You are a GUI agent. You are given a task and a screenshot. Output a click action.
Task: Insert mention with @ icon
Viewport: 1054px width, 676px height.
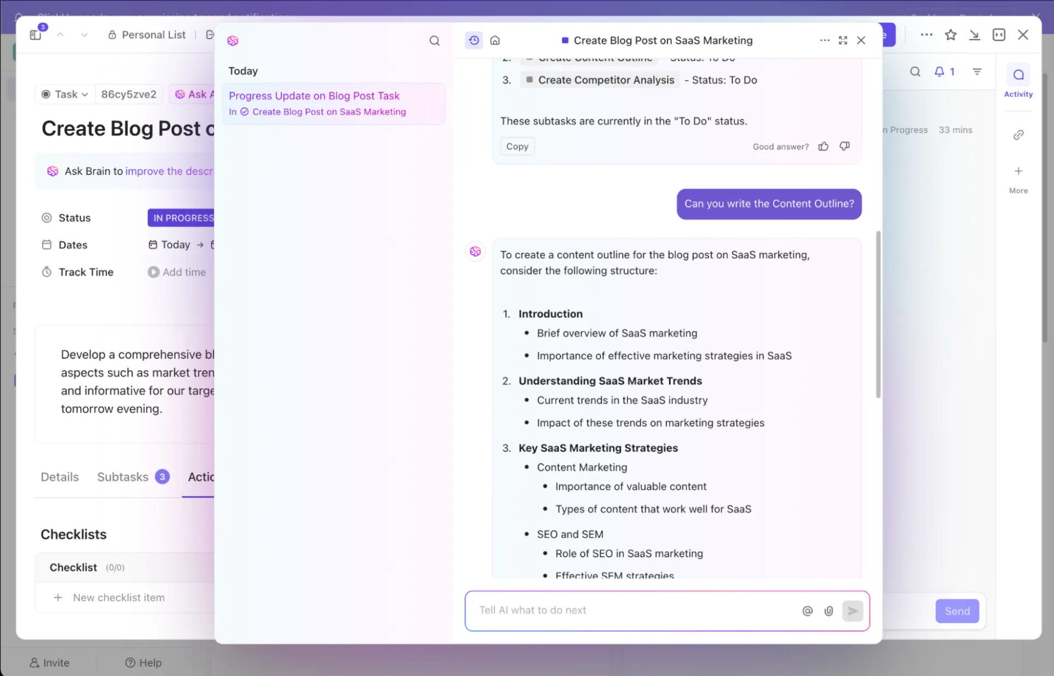coord(807,611)
